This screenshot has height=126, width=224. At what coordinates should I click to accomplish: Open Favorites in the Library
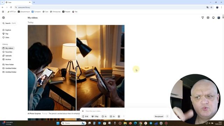click(7, 52)
